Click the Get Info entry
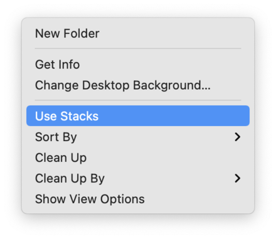Image resolution: width=276 pixels, height=239 pixels. tap(138, 65)
